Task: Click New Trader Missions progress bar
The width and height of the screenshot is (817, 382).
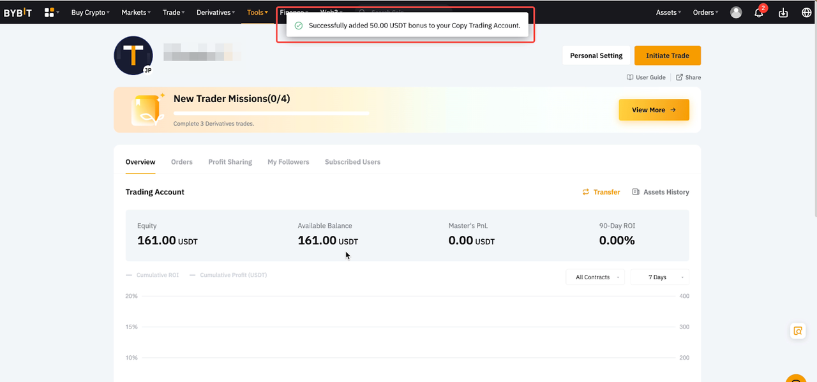Action: (271, 113)
